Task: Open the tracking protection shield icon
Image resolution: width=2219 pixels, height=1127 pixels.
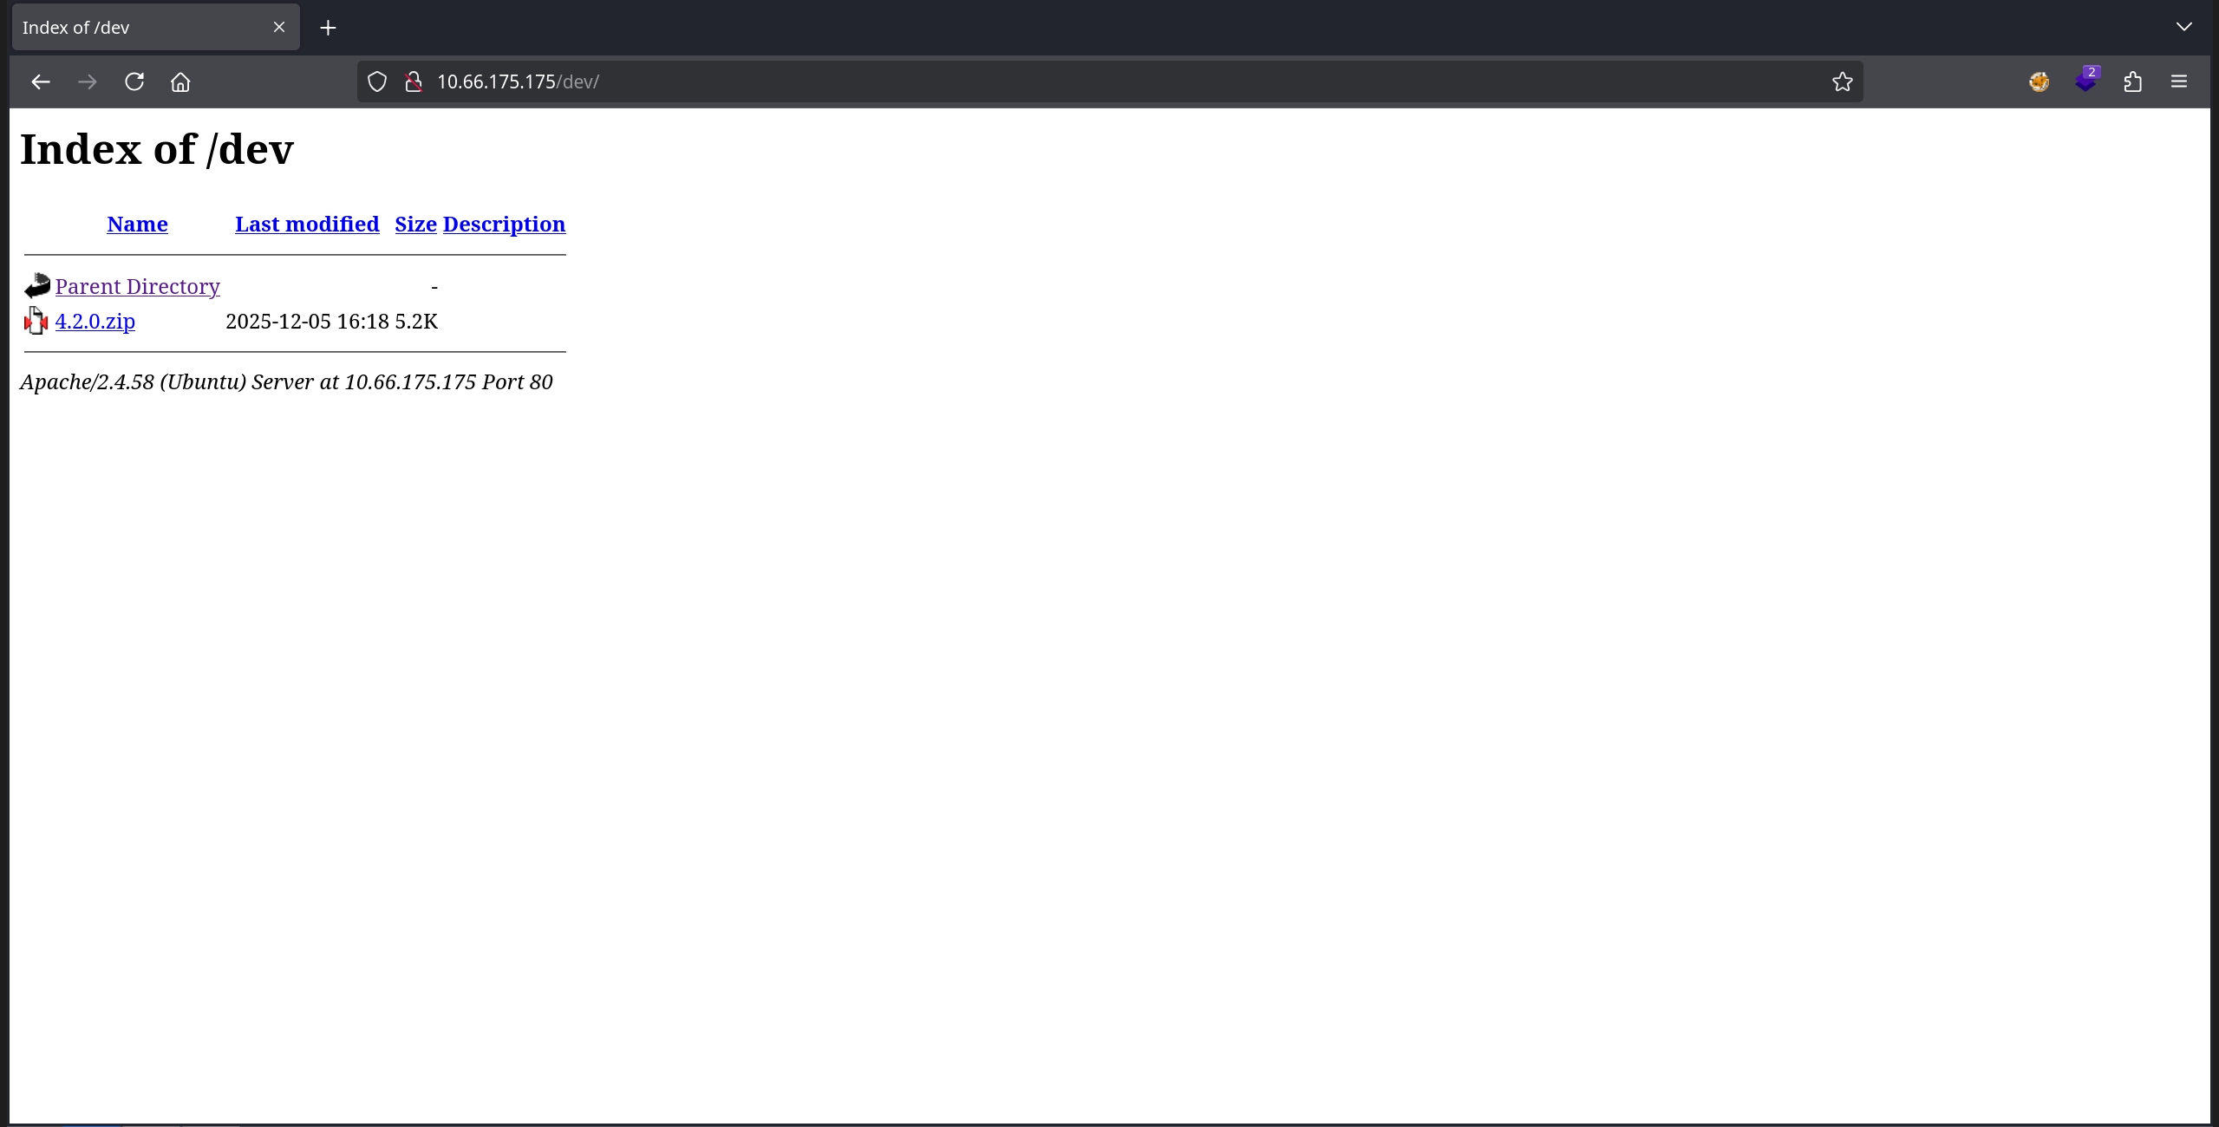Action: [x=376, y=81]
